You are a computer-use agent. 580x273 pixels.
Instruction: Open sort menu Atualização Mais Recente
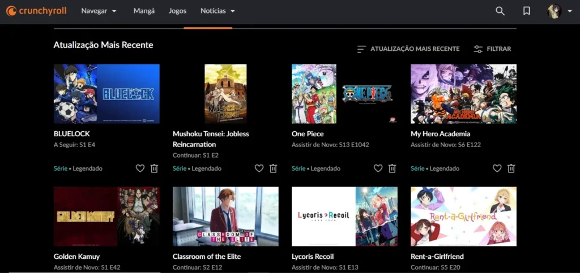pos(408,49)
